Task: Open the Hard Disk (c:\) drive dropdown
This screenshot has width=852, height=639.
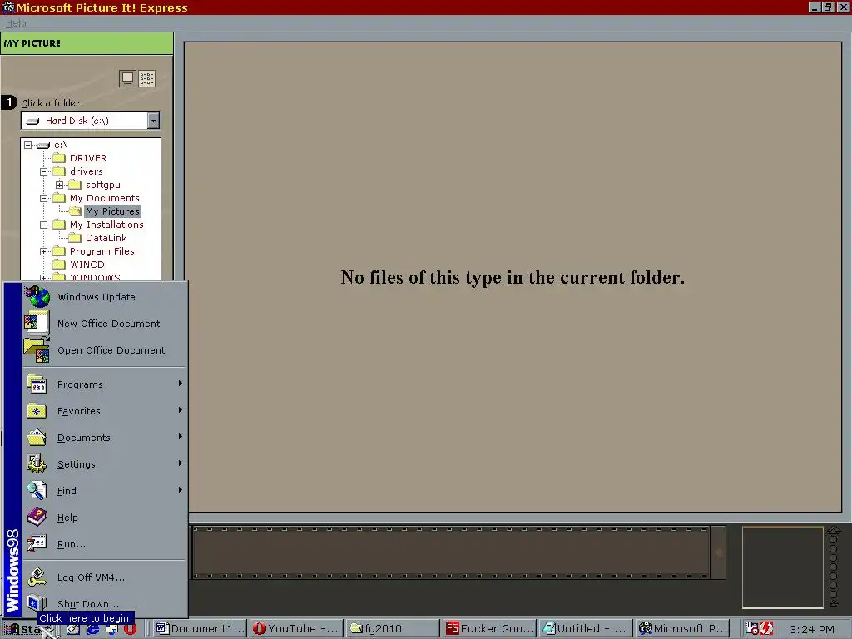Action: point(153,121)
